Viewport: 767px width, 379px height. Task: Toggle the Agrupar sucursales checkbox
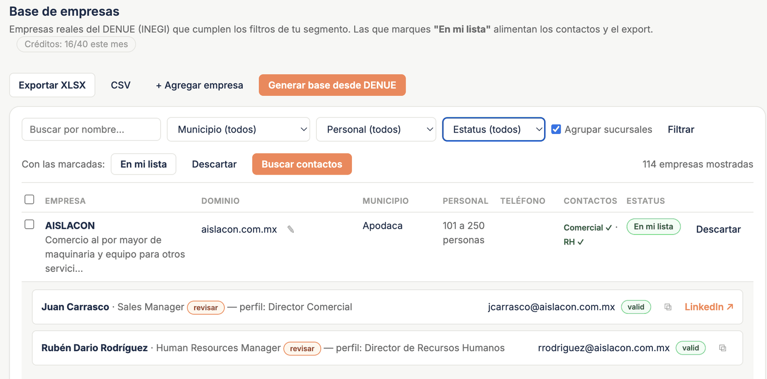point(556,129)
